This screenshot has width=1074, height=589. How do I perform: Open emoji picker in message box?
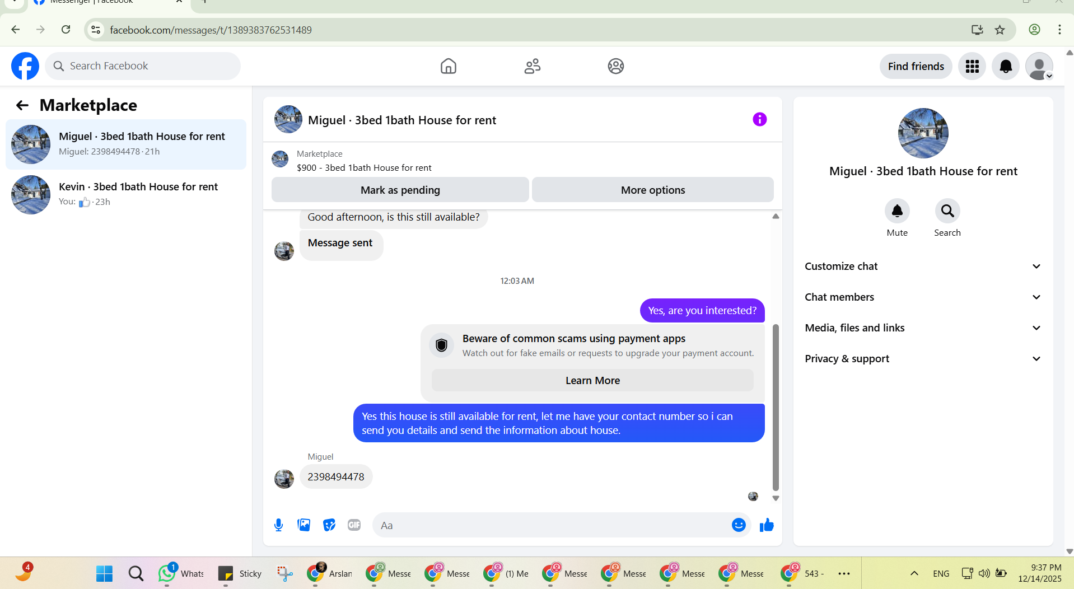(739, 525)
